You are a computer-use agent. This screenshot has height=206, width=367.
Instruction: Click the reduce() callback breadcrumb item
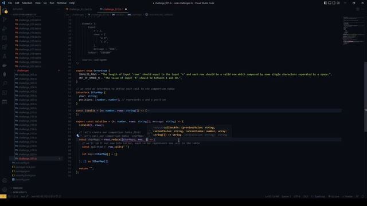click(x=159, y=14)
